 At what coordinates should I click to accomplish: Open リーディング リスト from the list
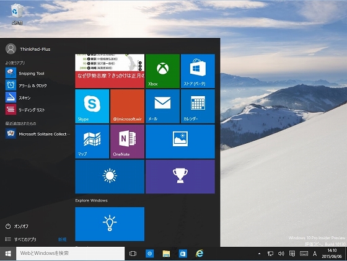(38, 110)
